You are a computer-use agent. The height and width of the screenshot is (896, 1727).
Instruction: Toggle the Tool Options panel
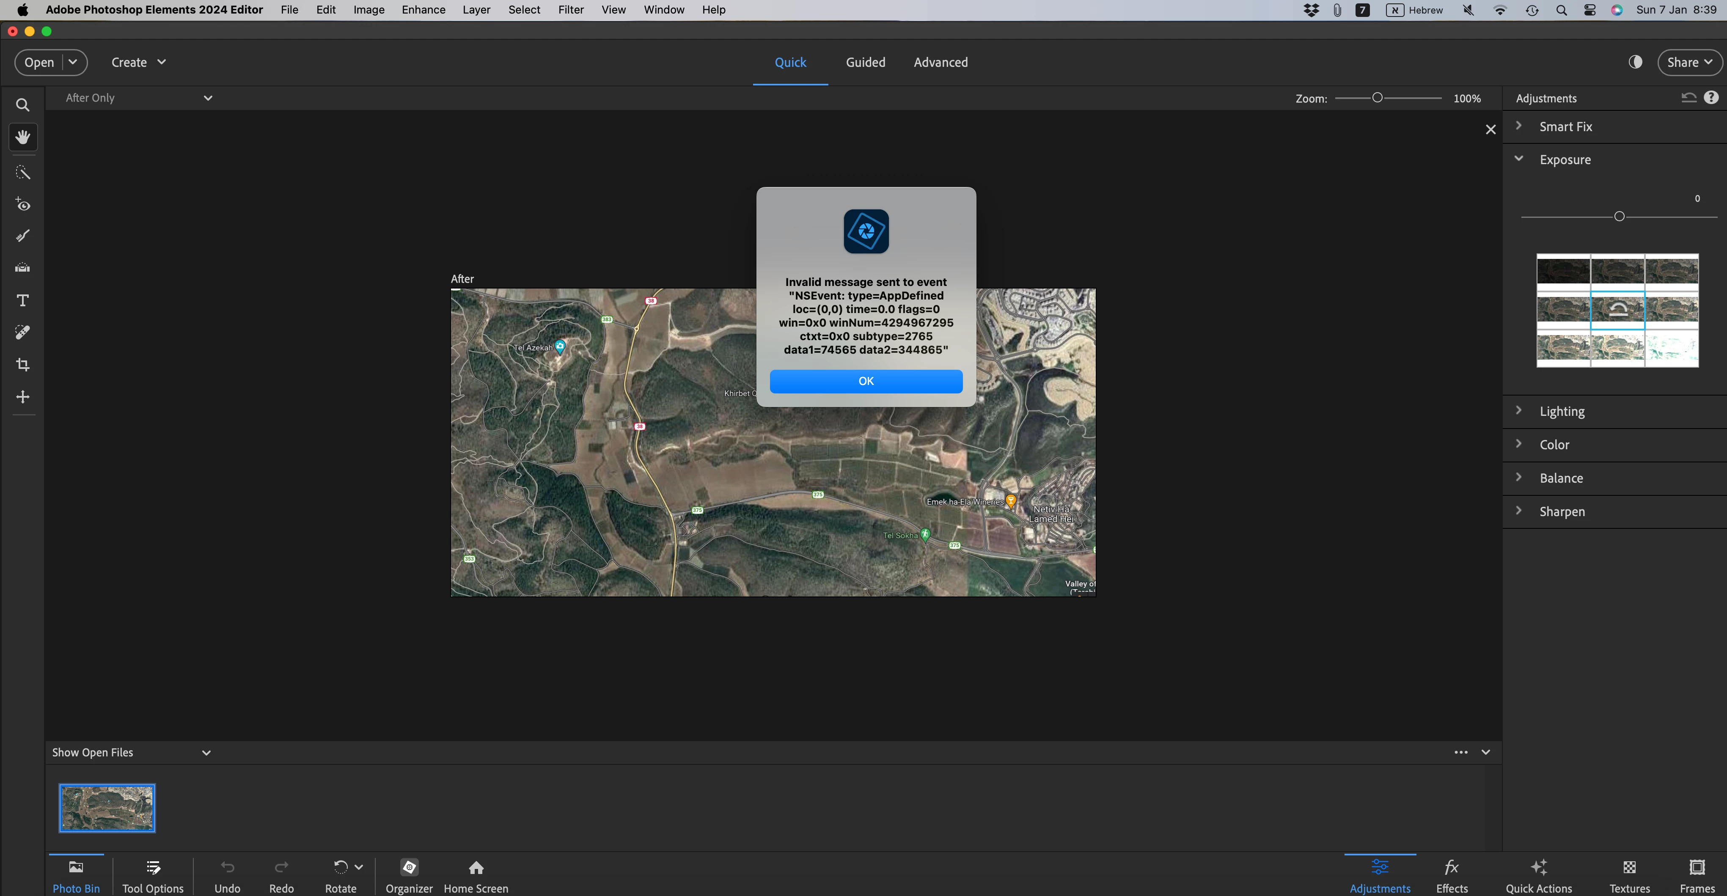click(x=153, y=875)
